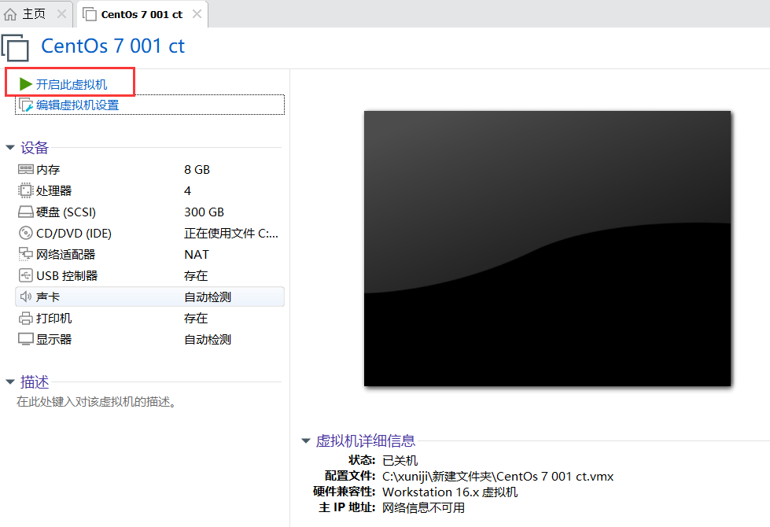Click the 状态: label

click(x=362, y=459)
